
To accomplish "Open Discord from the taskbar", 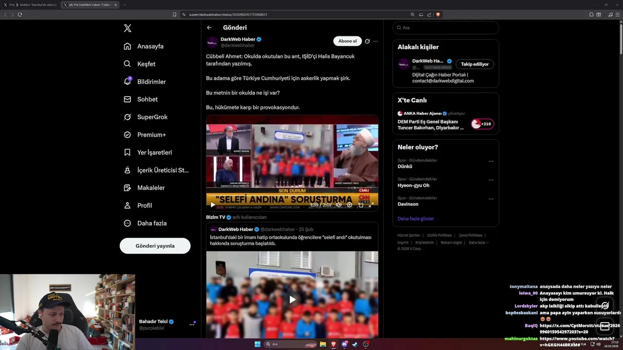I will (x=345, y=344).
